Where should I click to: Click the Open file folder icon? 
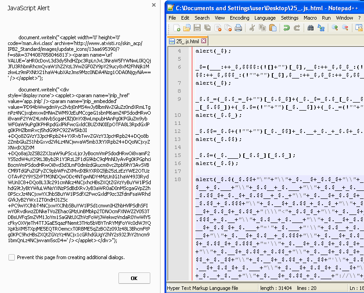click(187, 28)
